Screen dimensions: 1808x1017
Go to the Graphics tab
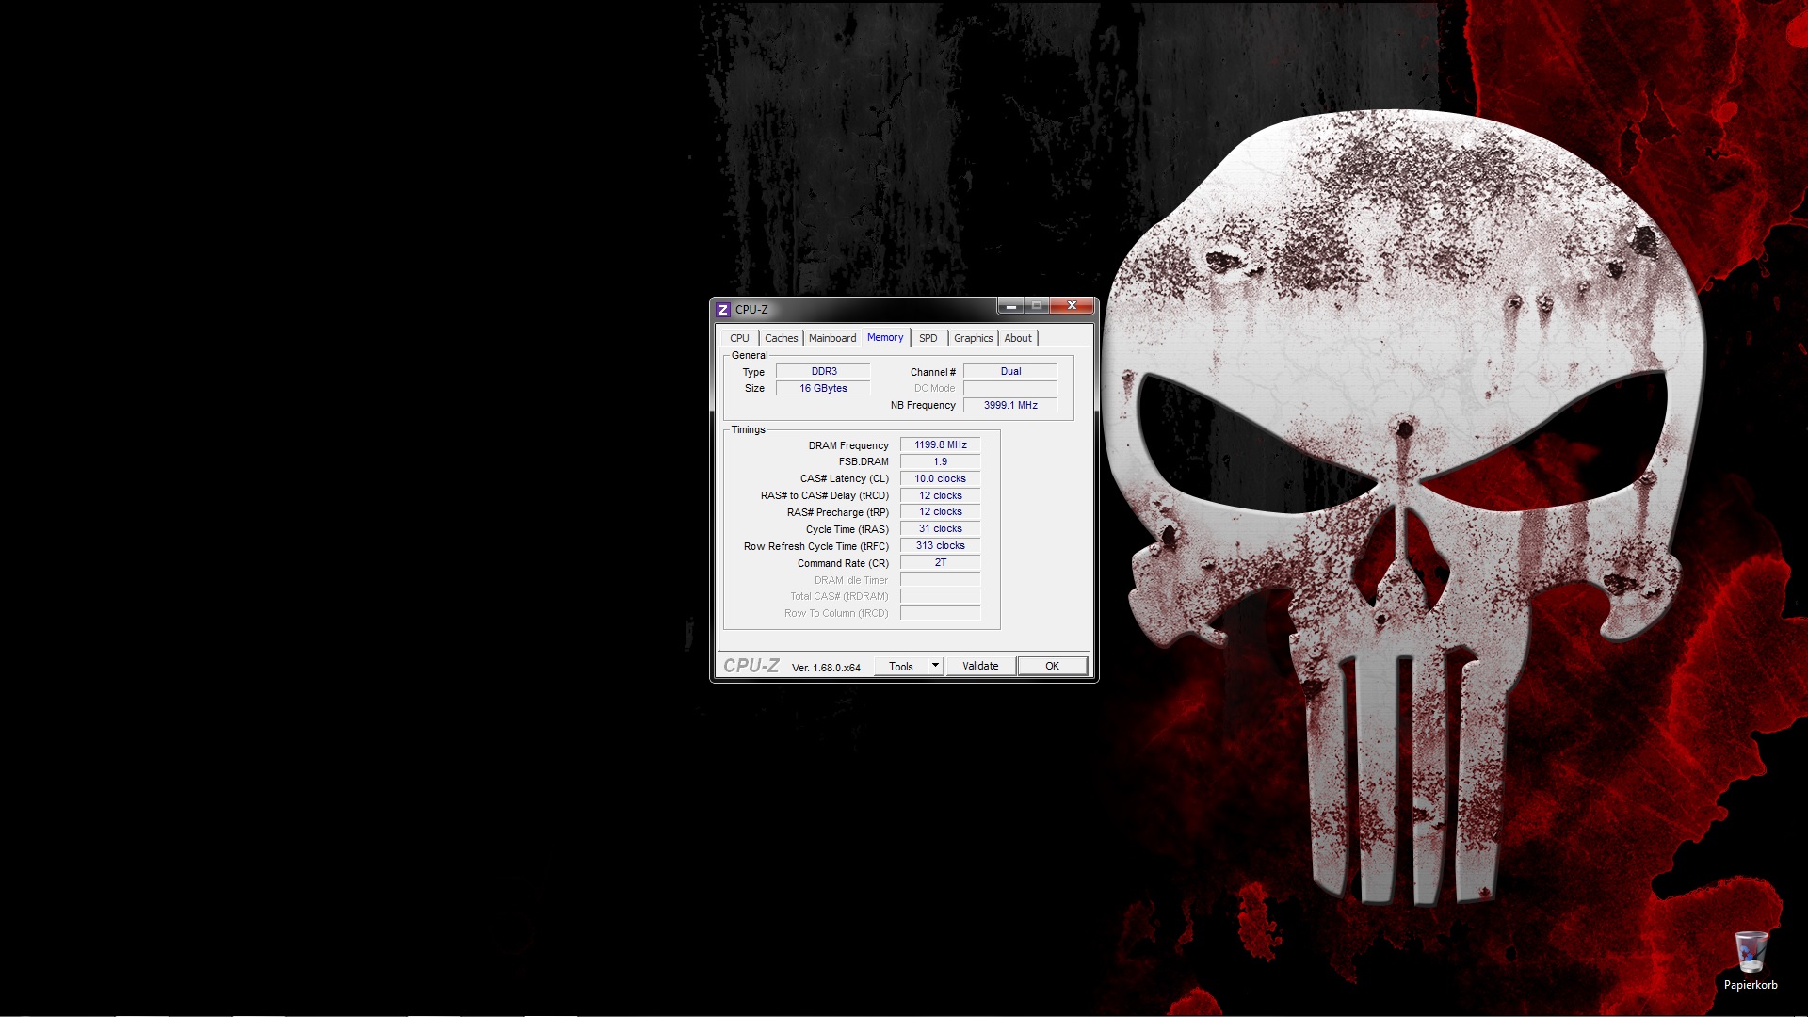(973, 338)
